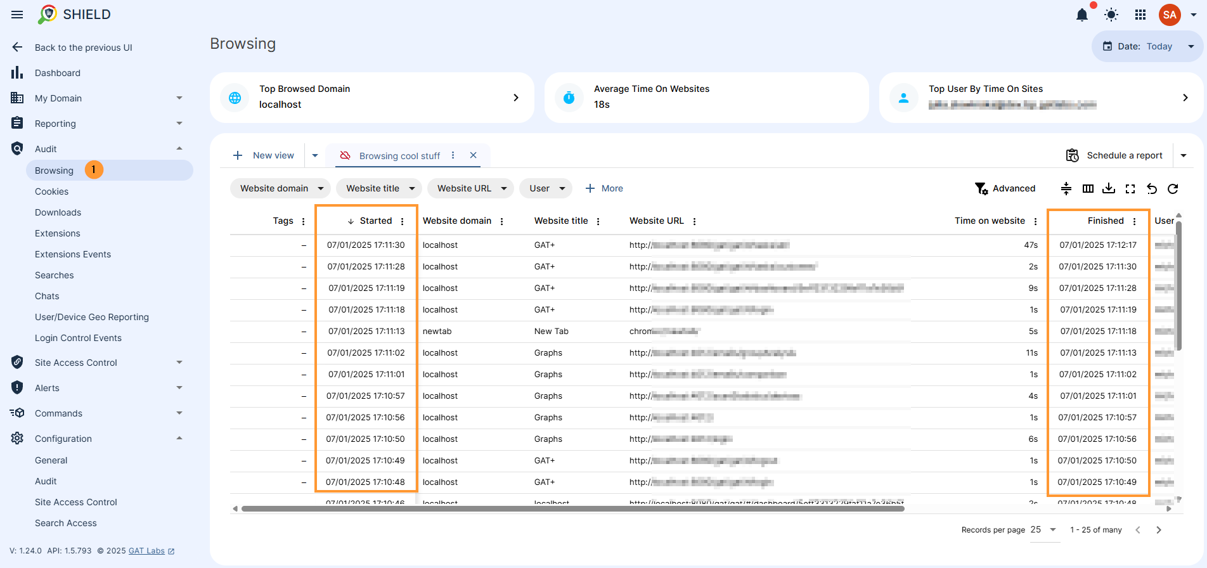Screen dimensions: 1207x568
Task: Expand the My Domain section
Action: [179, 98]
